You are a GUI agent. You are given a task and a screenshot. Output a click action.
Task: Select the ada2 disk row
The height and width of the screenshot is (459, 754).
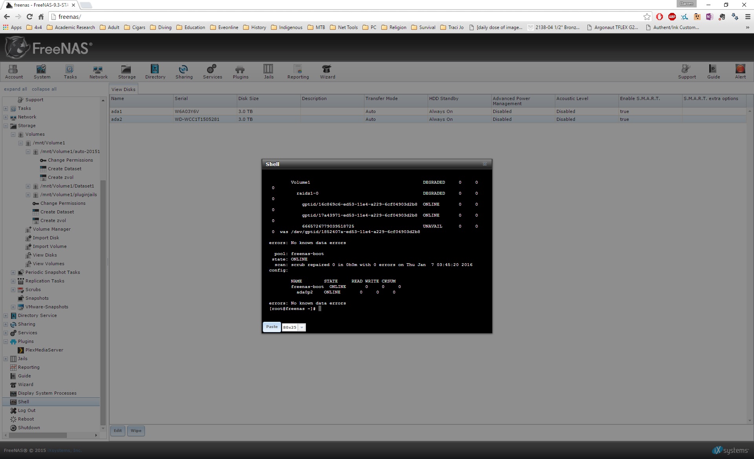(428, 119)
